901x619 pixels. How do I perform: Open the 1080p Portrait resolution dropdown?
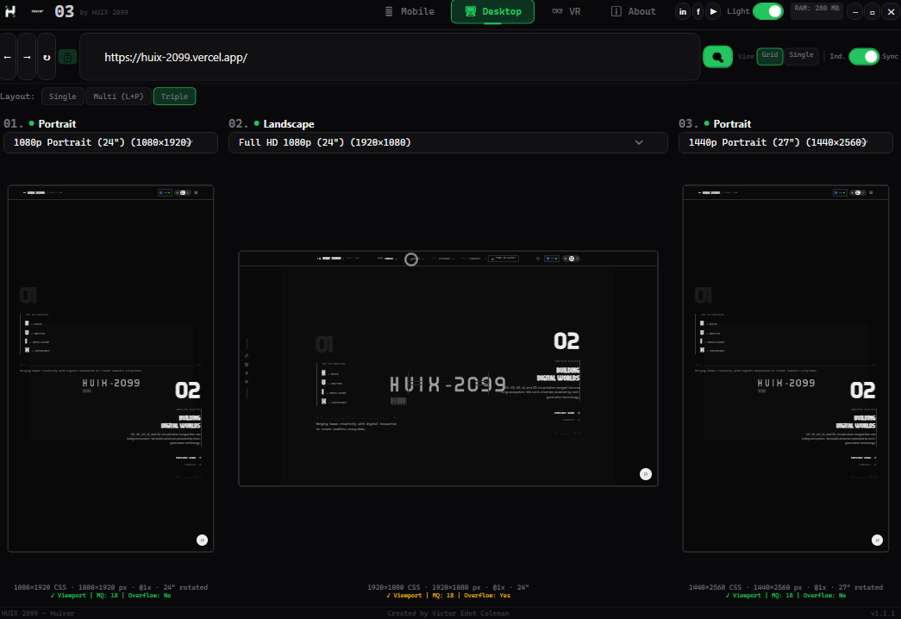110,142
